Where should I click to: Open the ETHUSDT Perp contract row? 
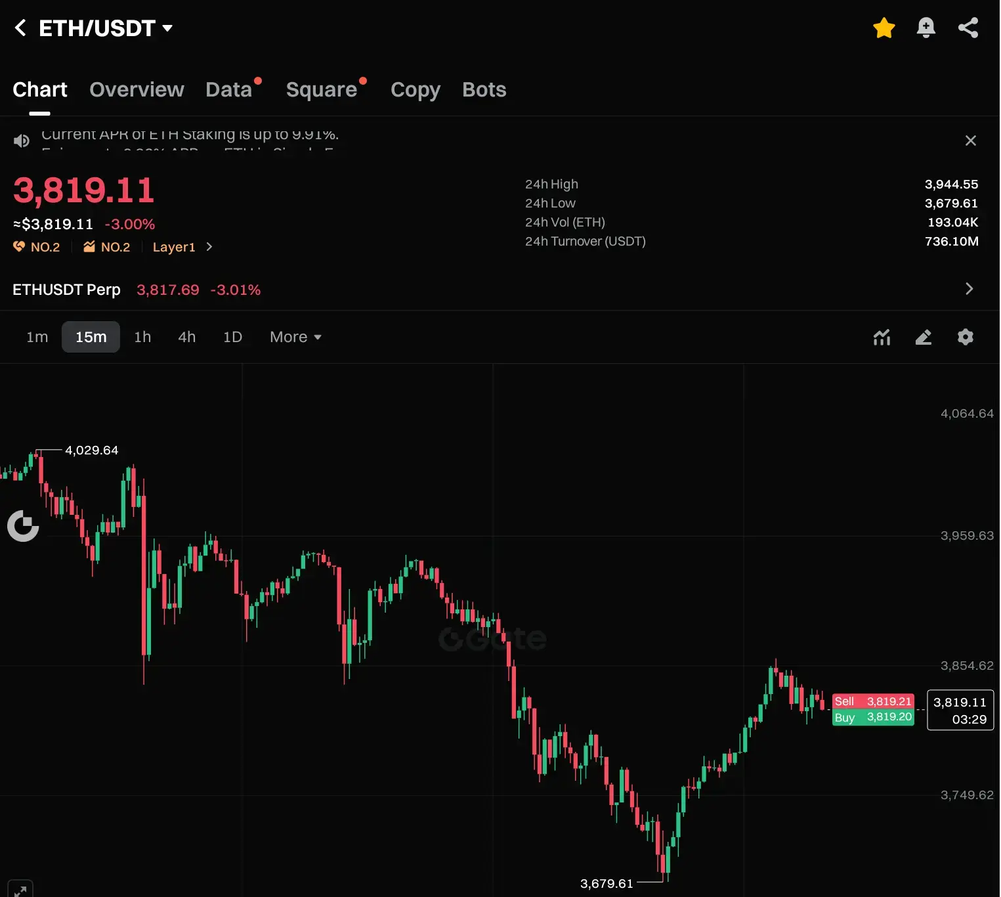500,290
